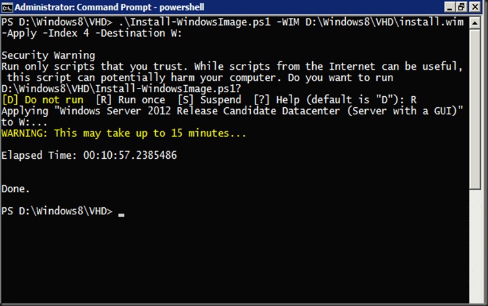Click the yellow WARNING 15 minutes line
The height and width of the screenshot is (306, 488).
[123, 134]
